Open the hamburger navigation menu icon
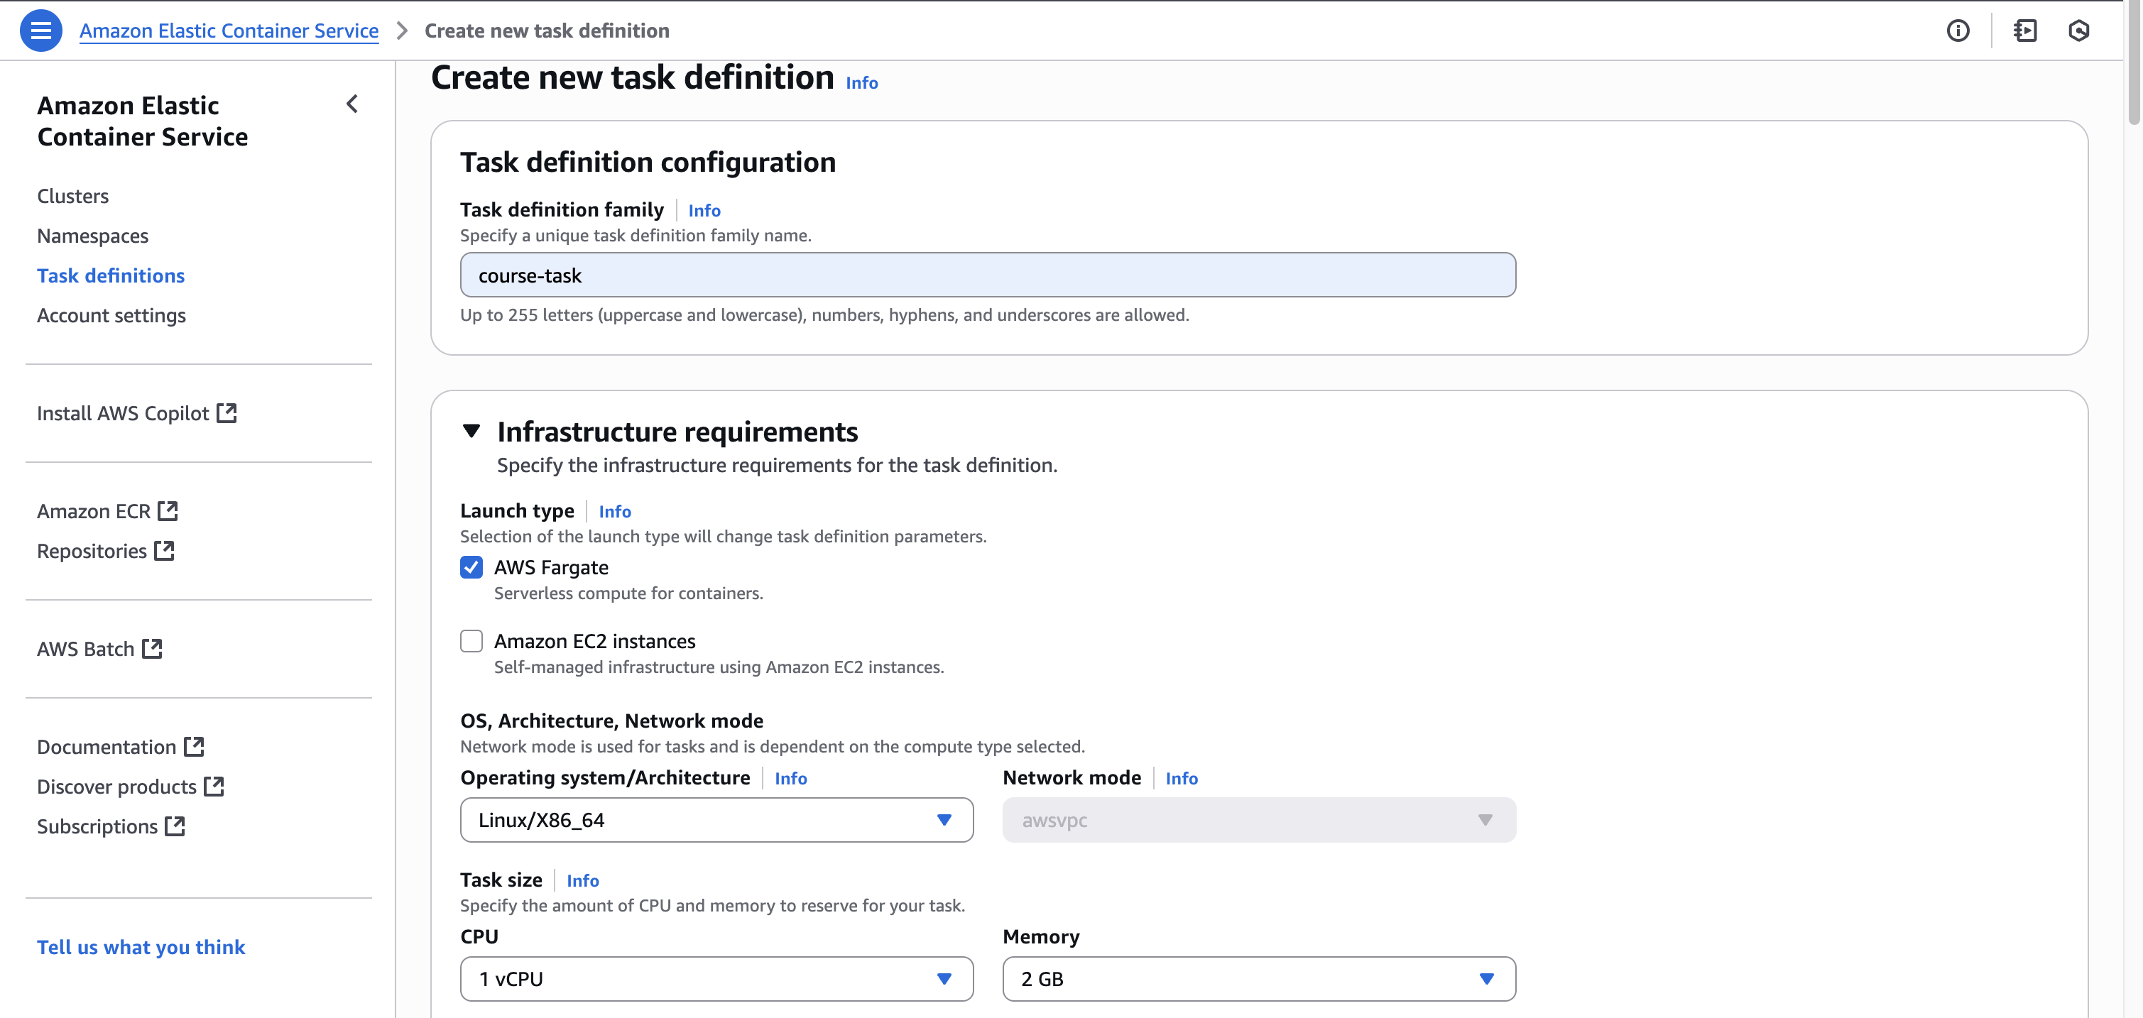Screen dimensions: 2143x1018 pos(40,31)
